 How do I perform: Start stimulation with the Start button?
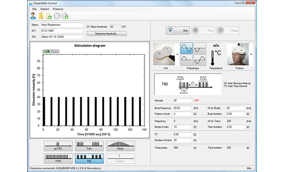(x=178, y=30)
